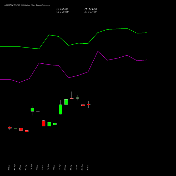Click the large red candle above 15 Sep
This screenshot has width=176, height=176.
[x=44, y=123]
